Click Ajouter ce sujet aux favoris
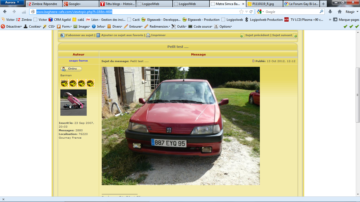This screenshot has height=202, width=360. tap(122, 35)
